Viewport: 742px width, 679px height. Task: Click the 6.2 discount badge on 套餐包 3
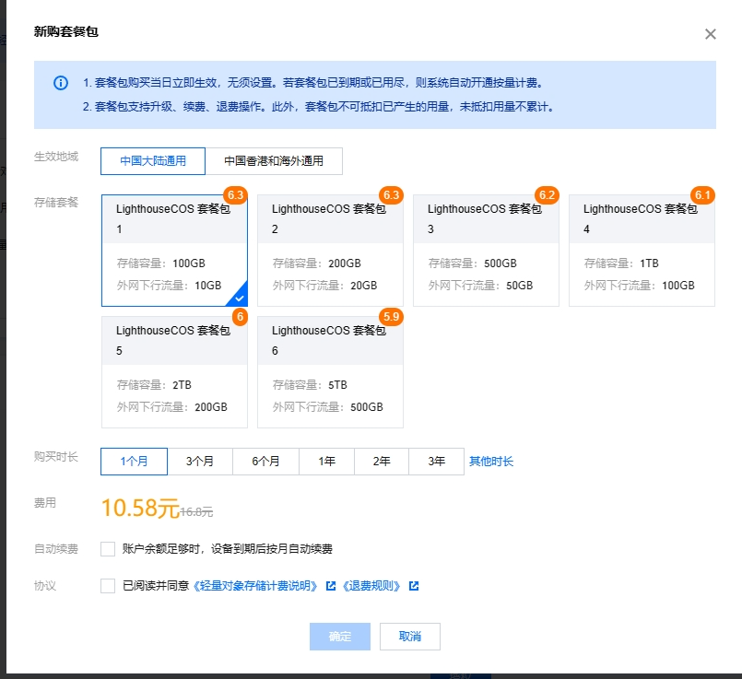click(547, 195)
